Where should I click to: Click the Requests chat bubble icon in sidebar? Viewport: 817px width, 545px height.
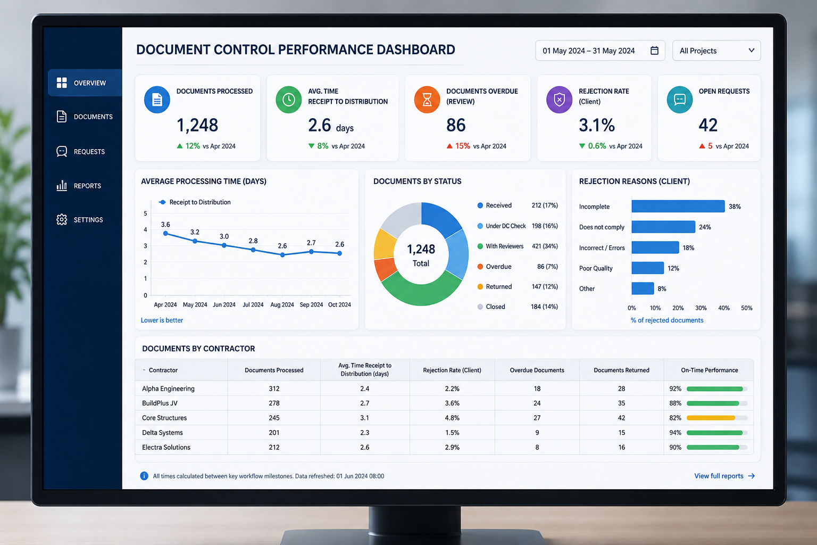click(62, 152)
